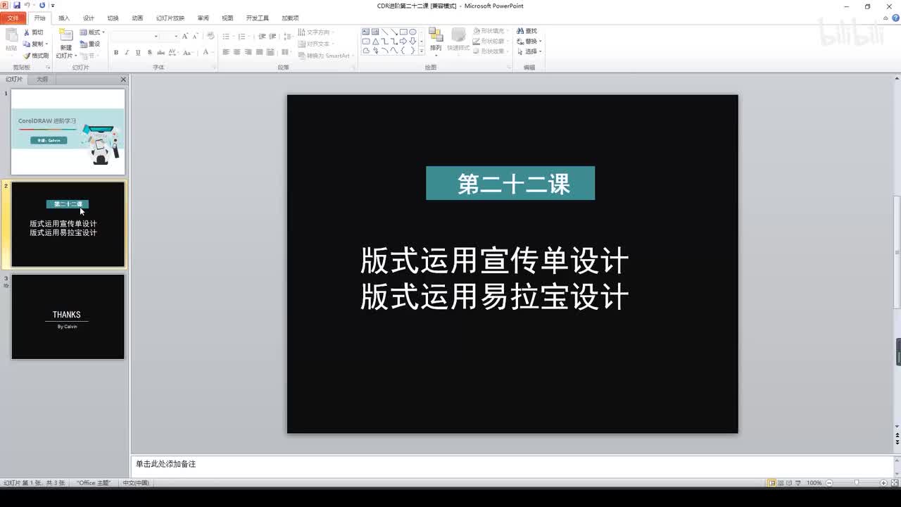Viewport: 901px width, 507px height.
Task: Toggle underline formatting
Action: [x=138, y=52]
